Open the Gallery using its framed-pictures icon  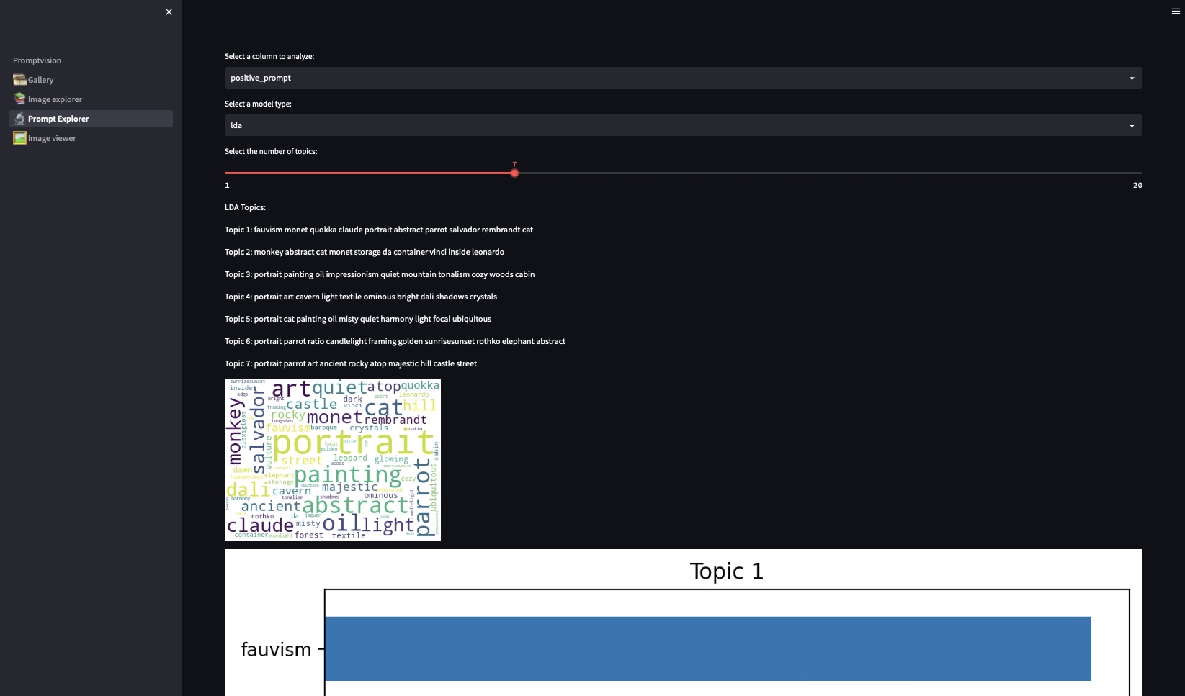pyautogui.click(x=18, y=80)
